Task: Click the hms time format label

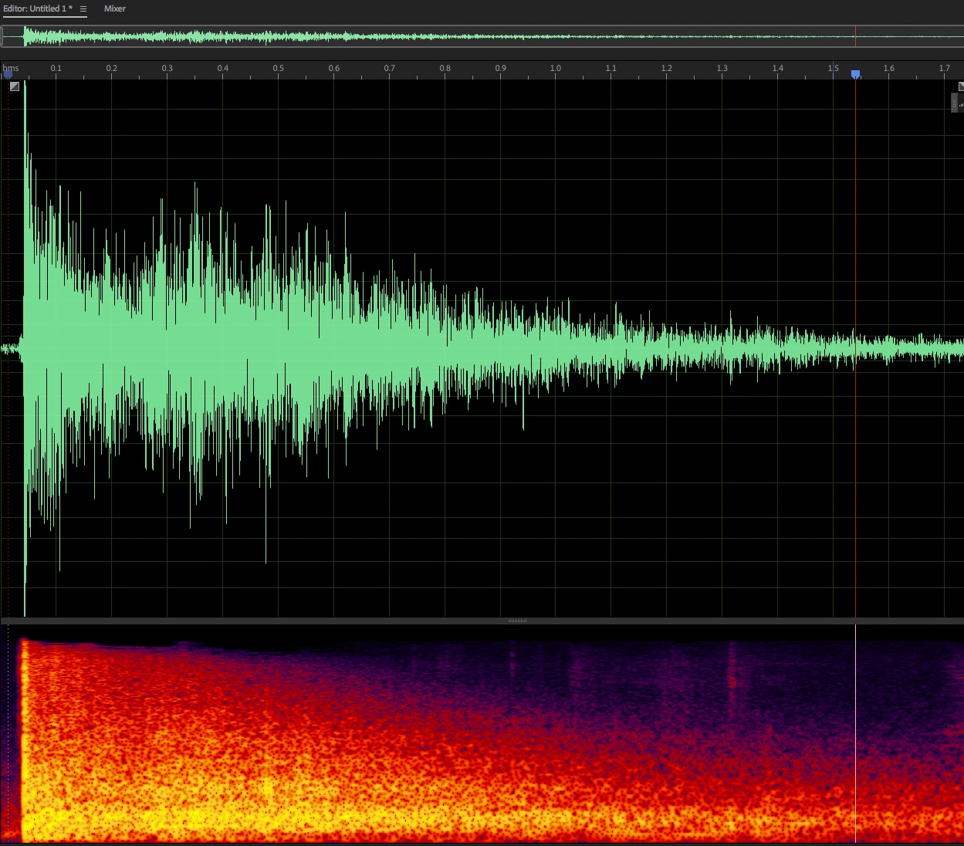Action: click(11, 68)
